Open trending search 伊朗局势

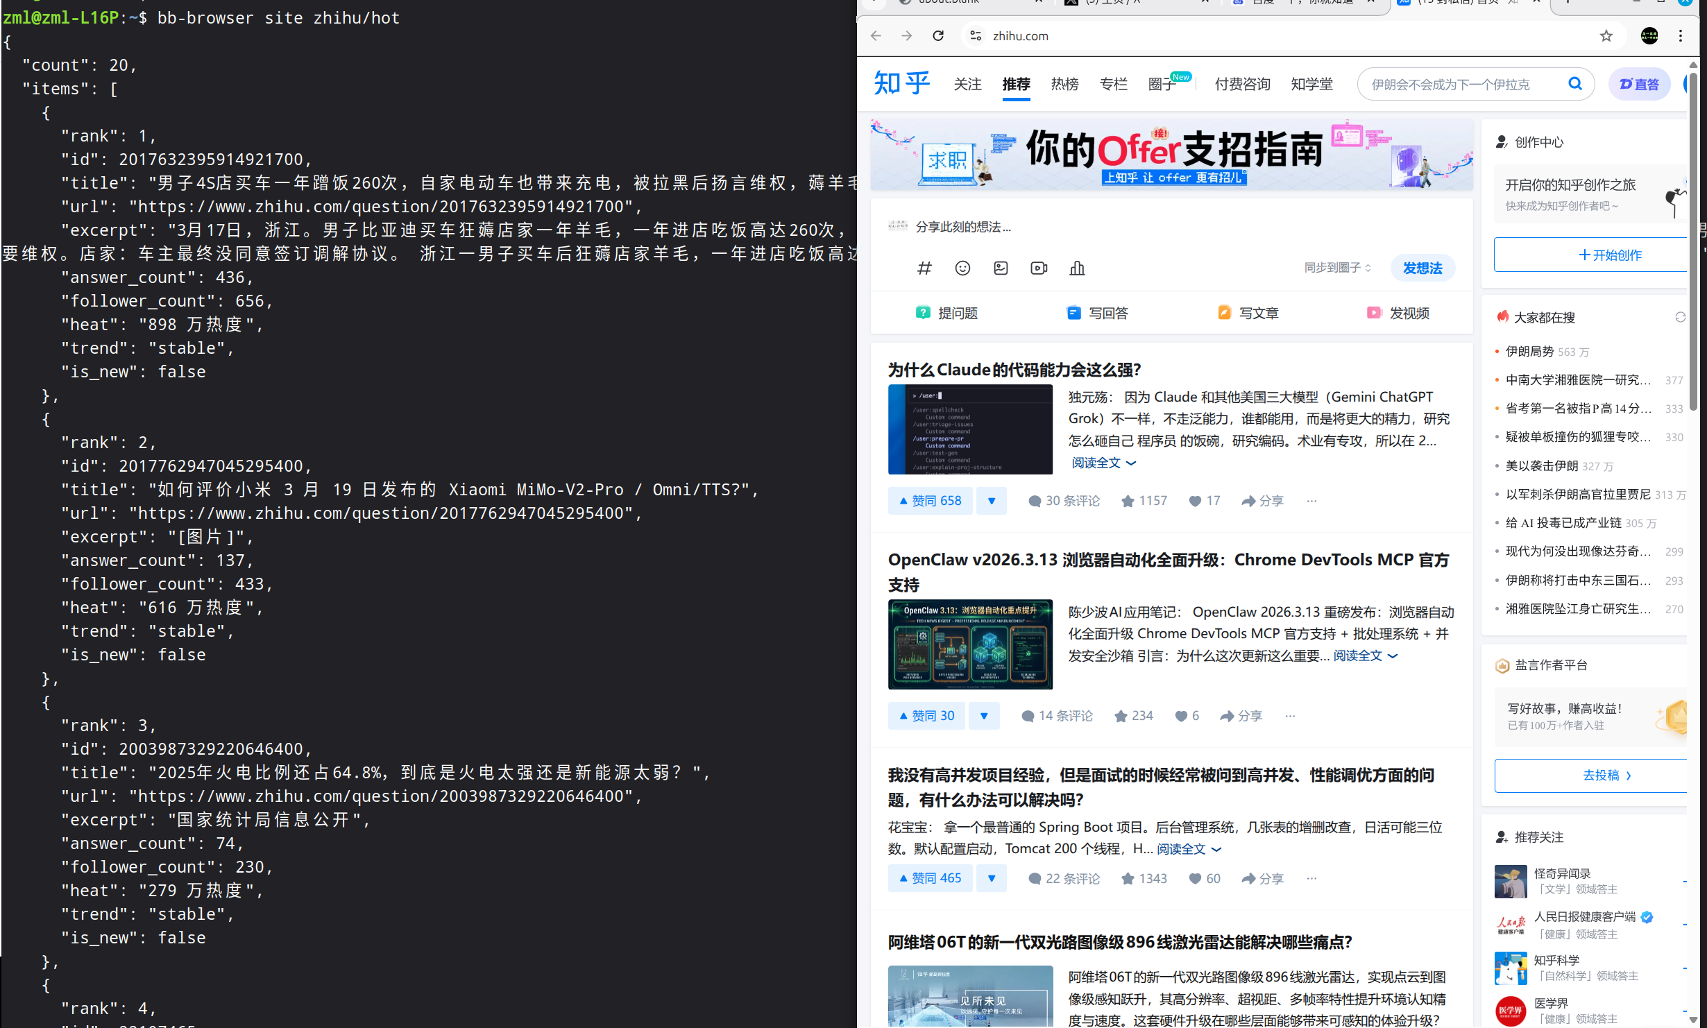pyautogui.click(x=1529, y=352)
